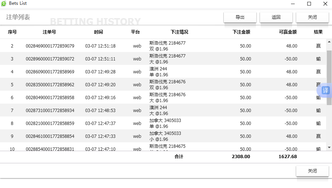This screenshot has width=332, height=188.
Task: Click timestamp 03-07 12:49:28
Action: (x=100, y=72)
